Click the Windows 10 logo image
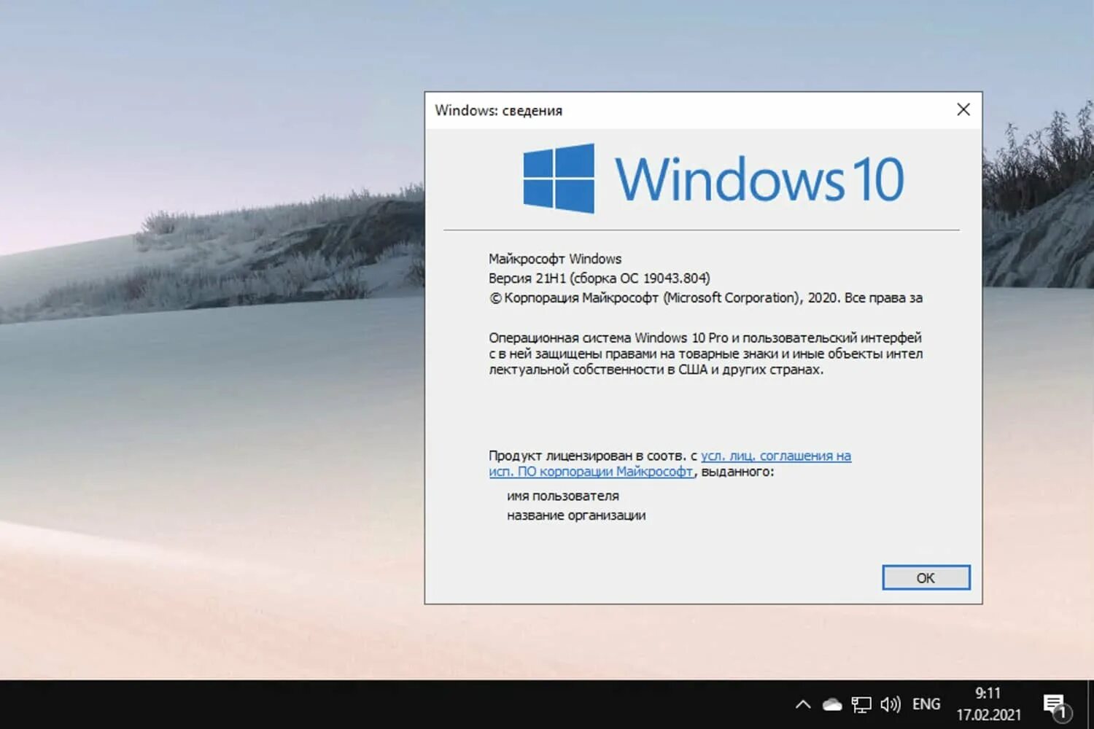The image size is (1094, 729). [x=713, y=179]
